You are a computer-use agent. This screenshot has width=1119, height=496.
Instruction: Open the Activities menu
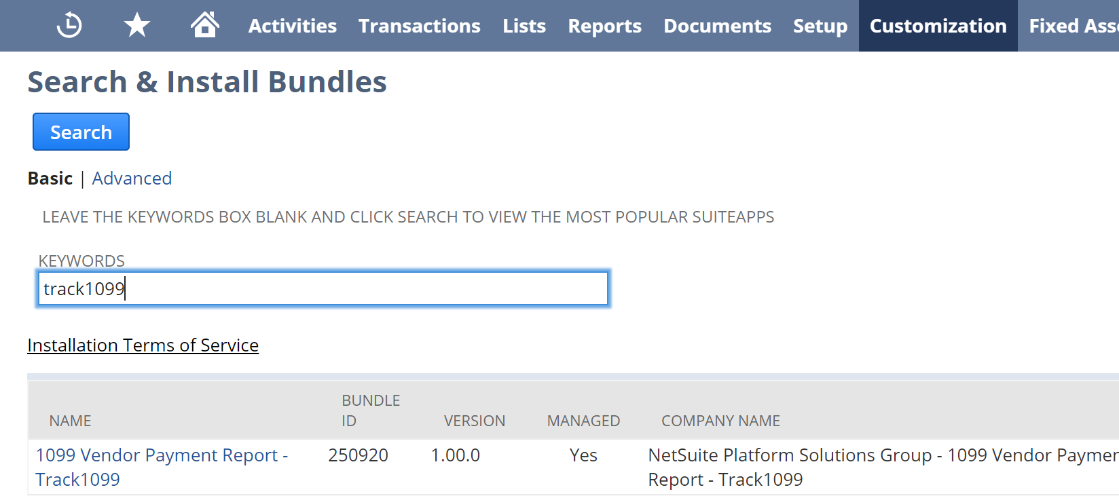(x=292, y=26)
